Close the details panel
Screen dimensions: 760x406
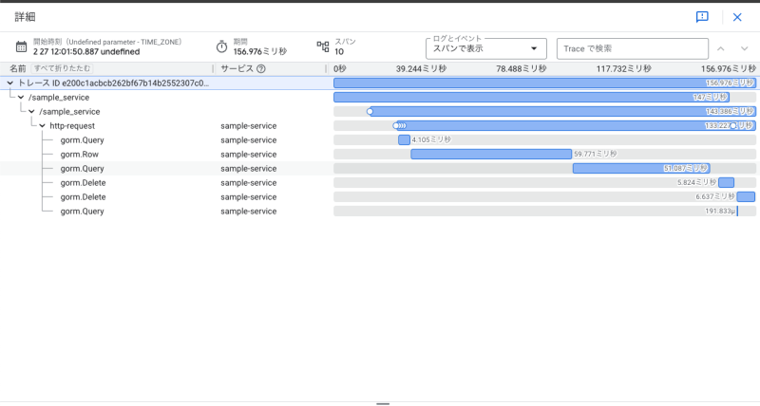pyautogui.click(x=737, y=17)
